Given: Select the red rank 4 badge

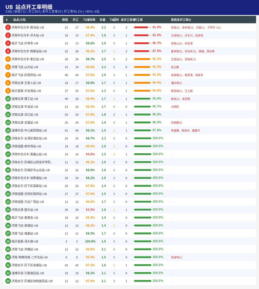Looking at the screenshot, I should (8, 51).
